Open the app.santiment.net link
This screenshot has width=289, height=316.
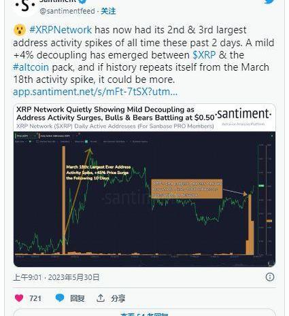point(95,92)
